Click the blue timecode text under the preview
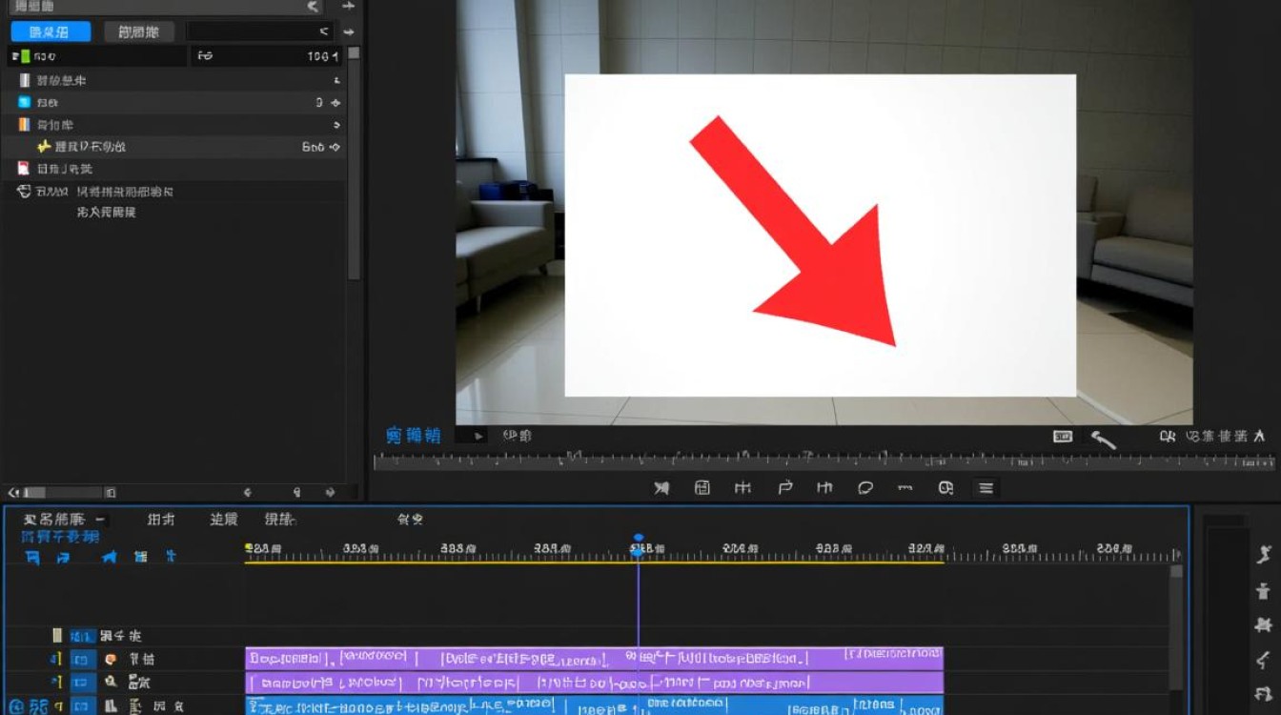The image size is (1281, 715). (x=414, y=436)
